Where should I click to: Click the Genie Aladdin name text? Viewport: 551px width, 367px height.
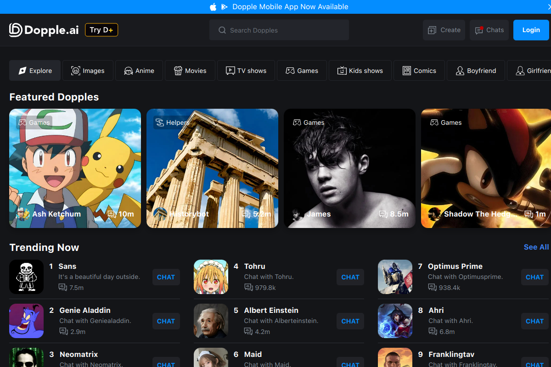85,310
